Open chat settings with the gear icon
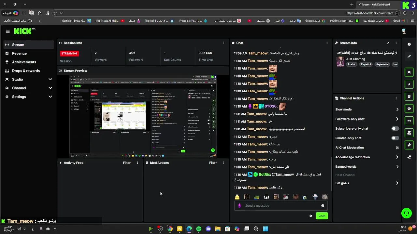 click(x=311, y=216)
